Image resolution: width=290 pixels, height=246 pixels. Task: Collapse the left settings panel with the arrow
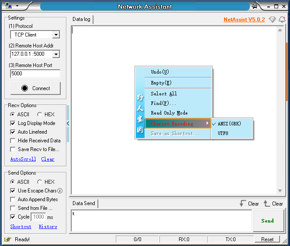coord(68,124)
